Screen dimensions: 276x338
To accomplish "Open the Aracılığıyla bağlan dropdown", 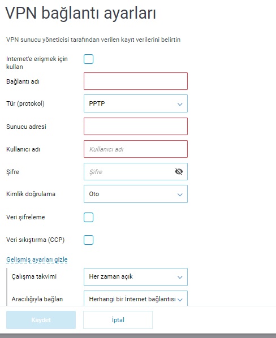I will [x=136, y=298].
